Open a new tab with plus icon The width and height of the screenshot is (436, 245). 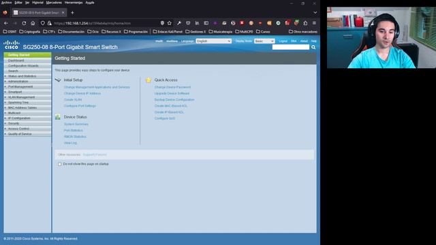(72, 12)
